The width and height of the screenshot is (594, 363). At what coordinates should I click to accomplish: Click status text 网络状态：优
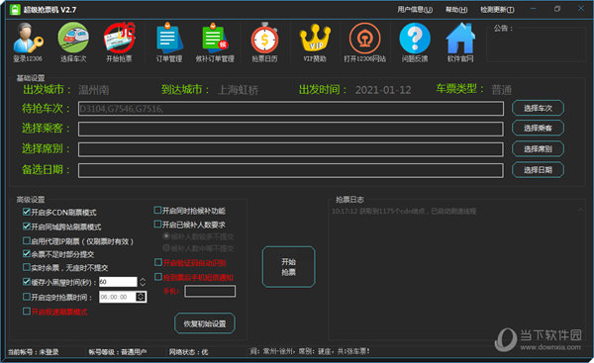click(188, 352)
